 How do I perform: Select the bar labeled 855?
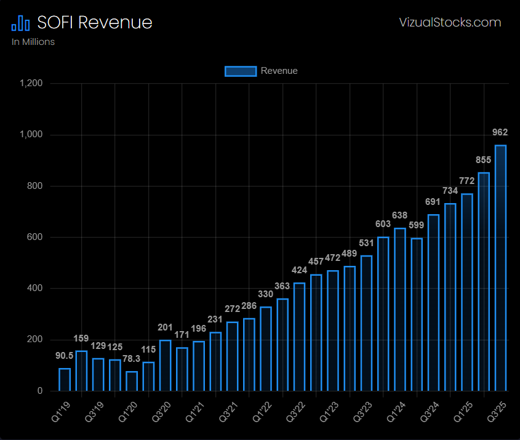pyautogui.click(x=484, y=281)
